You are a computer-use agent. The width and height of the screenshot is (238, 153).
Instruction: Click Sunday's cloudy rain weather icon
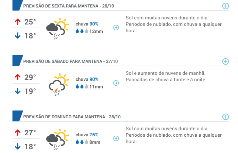pyautogui.click(x=57, y=139)
